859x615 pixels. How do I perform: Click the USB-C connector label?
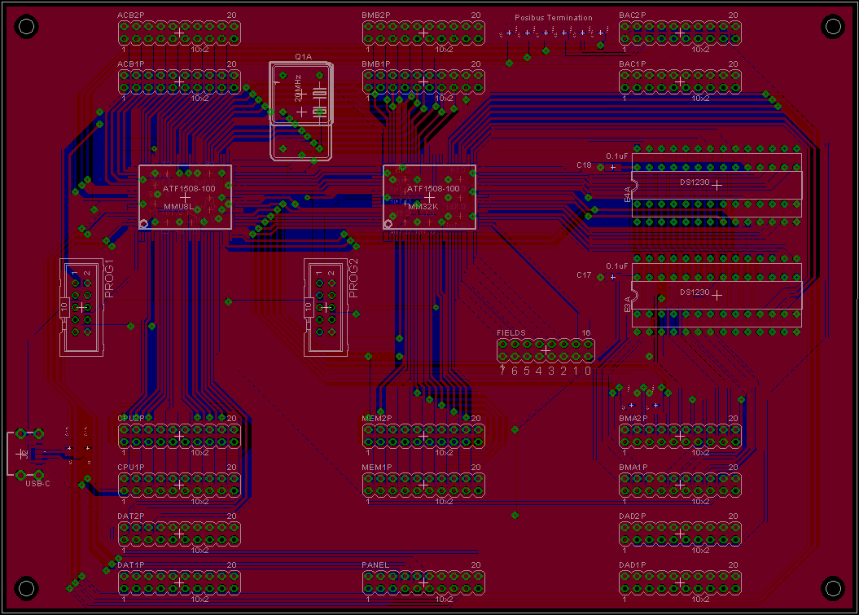pos(37,484)
